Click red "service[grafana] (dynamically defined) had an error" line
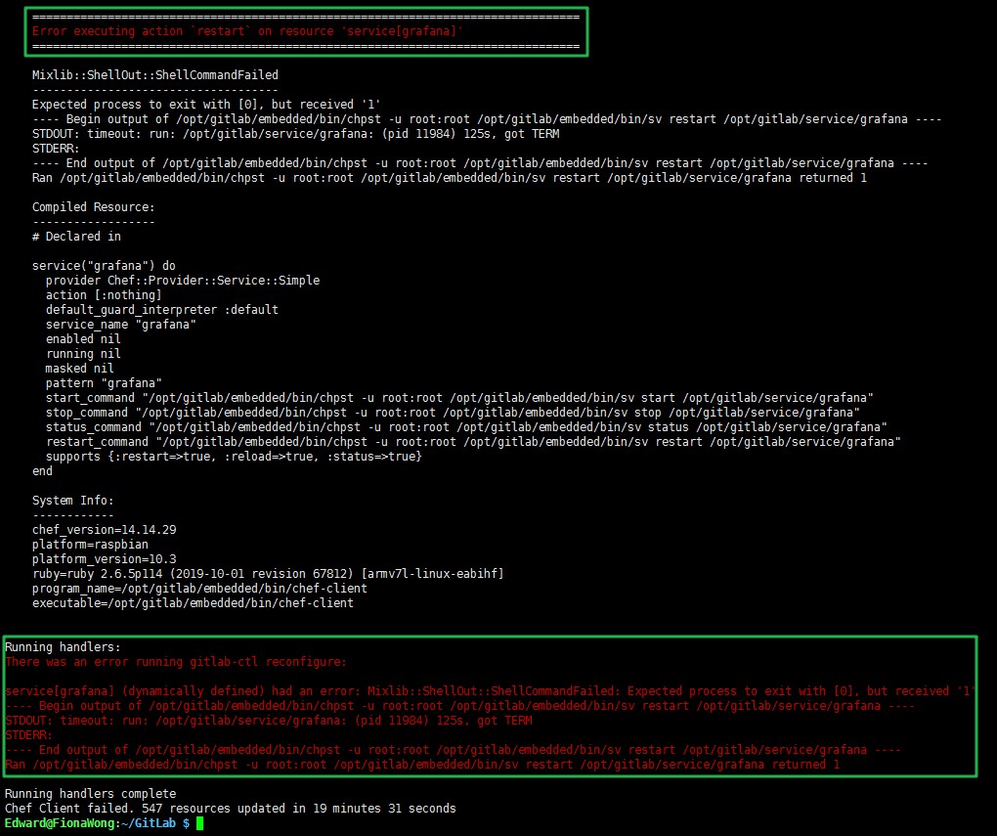 (489, 691)
